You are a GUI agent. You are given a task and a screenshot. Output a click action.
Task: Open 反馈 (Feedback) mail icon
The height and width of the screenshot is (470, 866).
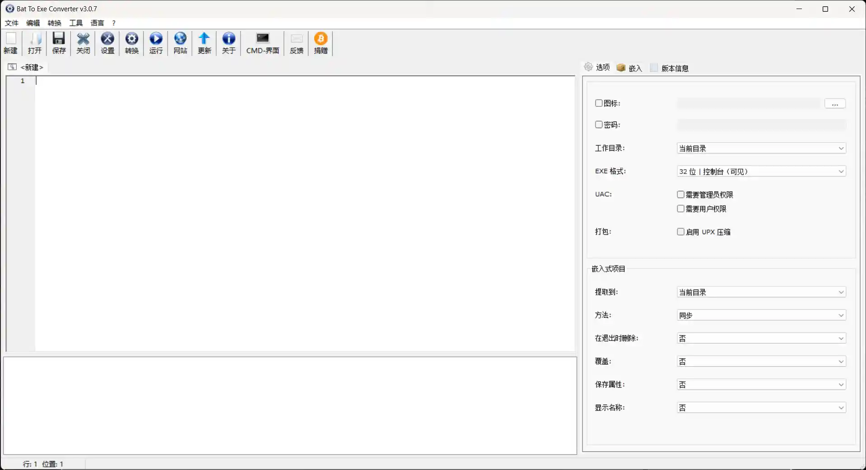pyautogui.click(x=297, y=43)
